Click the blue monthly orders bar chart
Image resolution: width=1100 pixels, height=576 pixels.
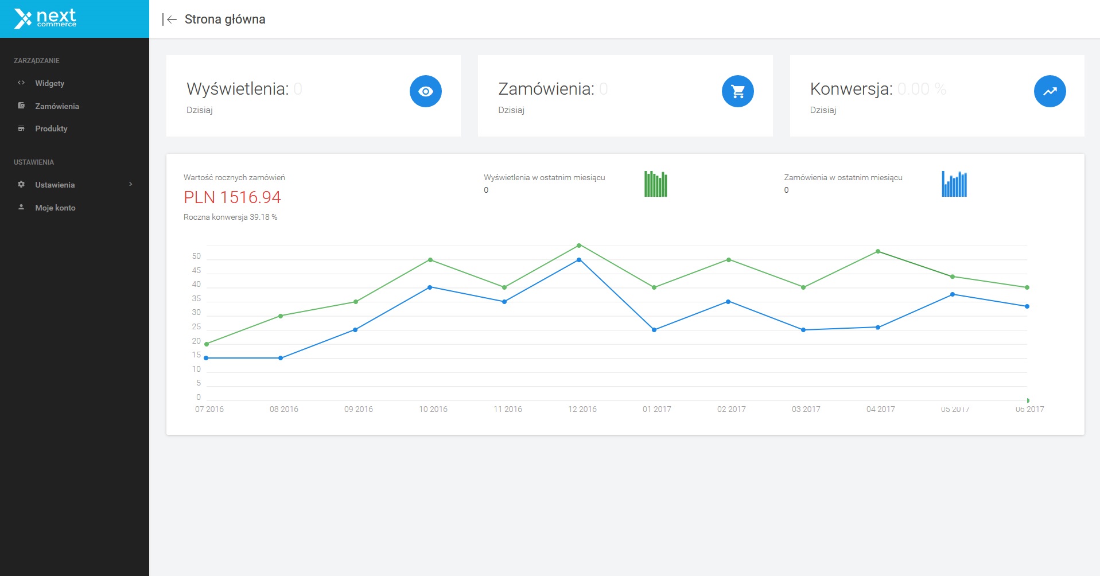point(954,184)
